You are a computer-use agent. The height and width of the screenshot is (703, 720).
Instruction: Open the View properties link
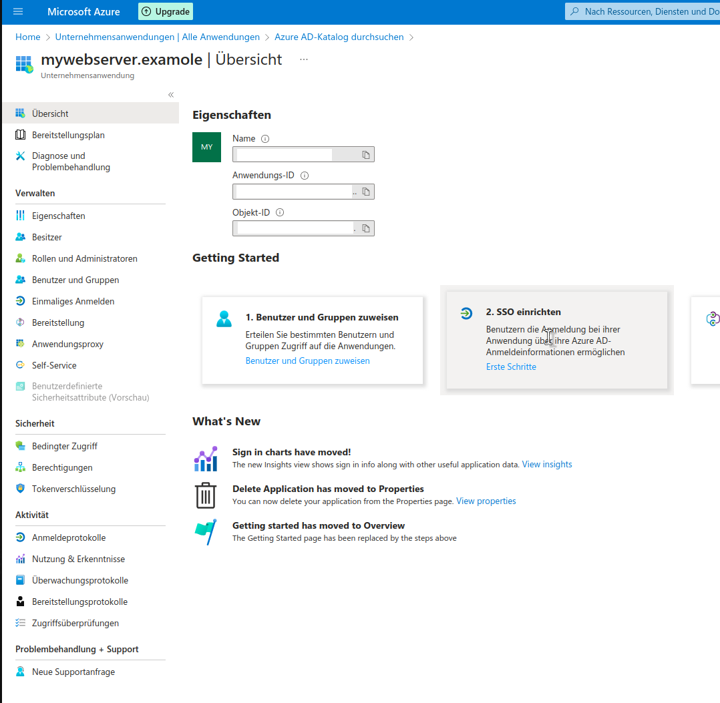(x=486, y=501)
